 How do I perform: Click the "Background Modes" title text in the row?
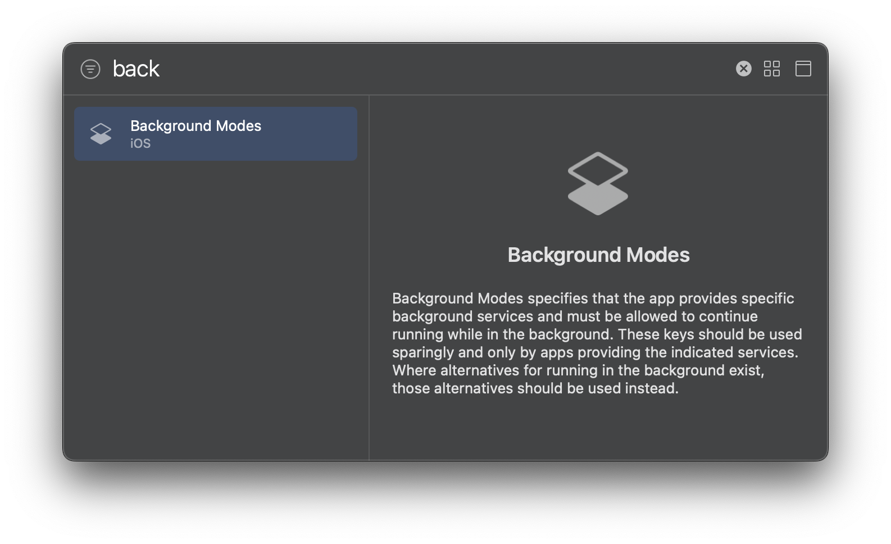pos(196,126)
